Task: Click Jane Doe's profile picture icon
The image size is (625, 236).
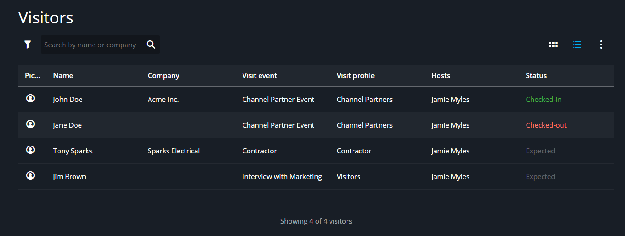Action: [x=30, y=124]
